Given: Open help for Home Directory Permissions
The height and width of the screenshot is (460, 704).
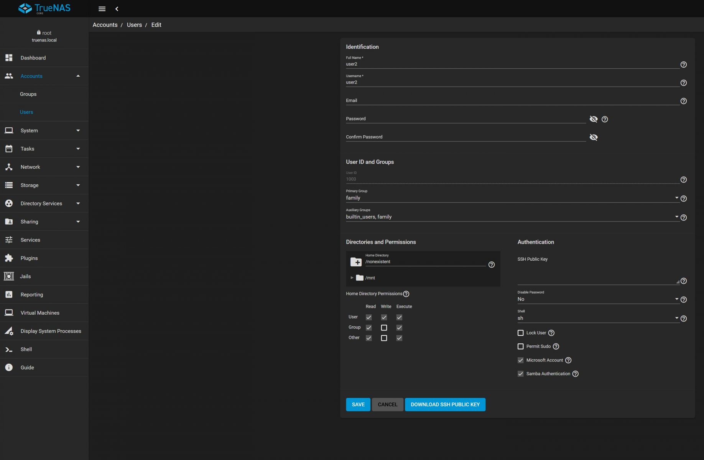Looking at the screenshot, I should 406,294.
